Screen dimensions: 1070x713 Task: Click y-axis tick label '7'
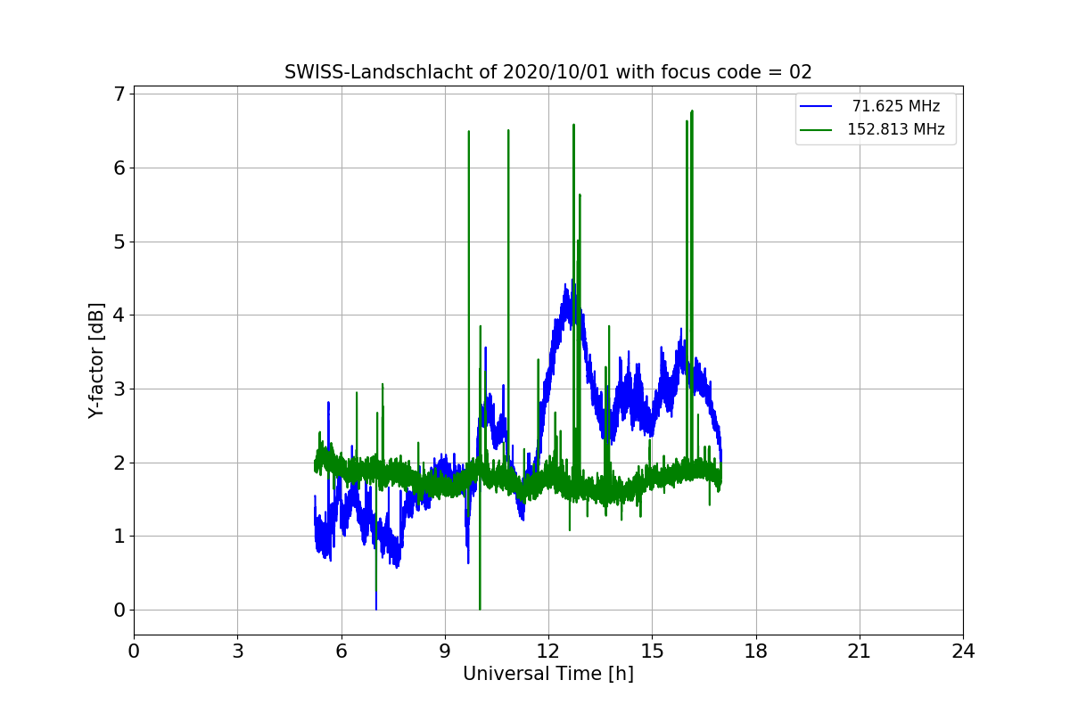[x=119, y=94]
